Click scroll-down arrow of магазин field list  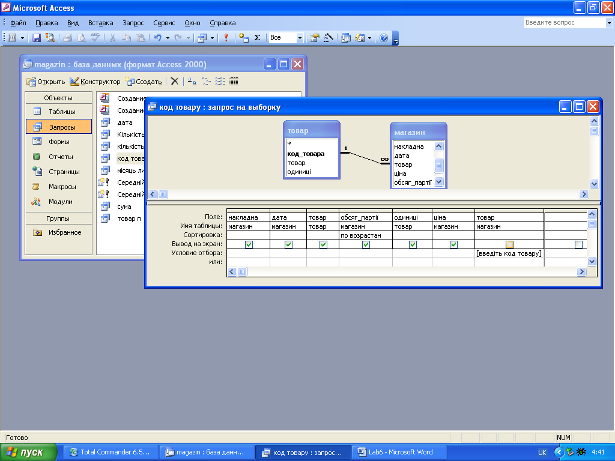coord(439,181)
